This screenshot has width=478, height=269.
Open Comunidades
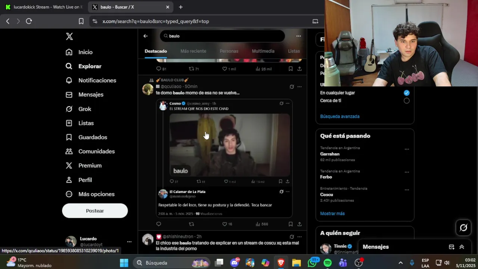click(90, 151)
